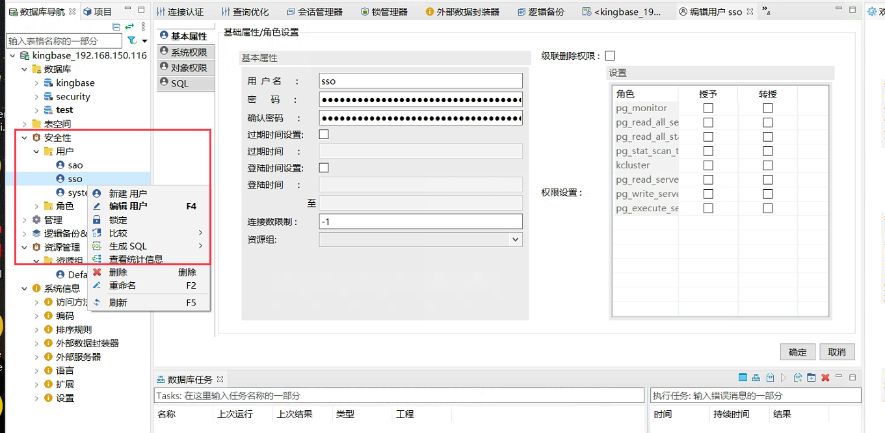Viewport: 885px width, 433px height.
Task: Choose 锁定 from the context menu
Action: (118, 220)
